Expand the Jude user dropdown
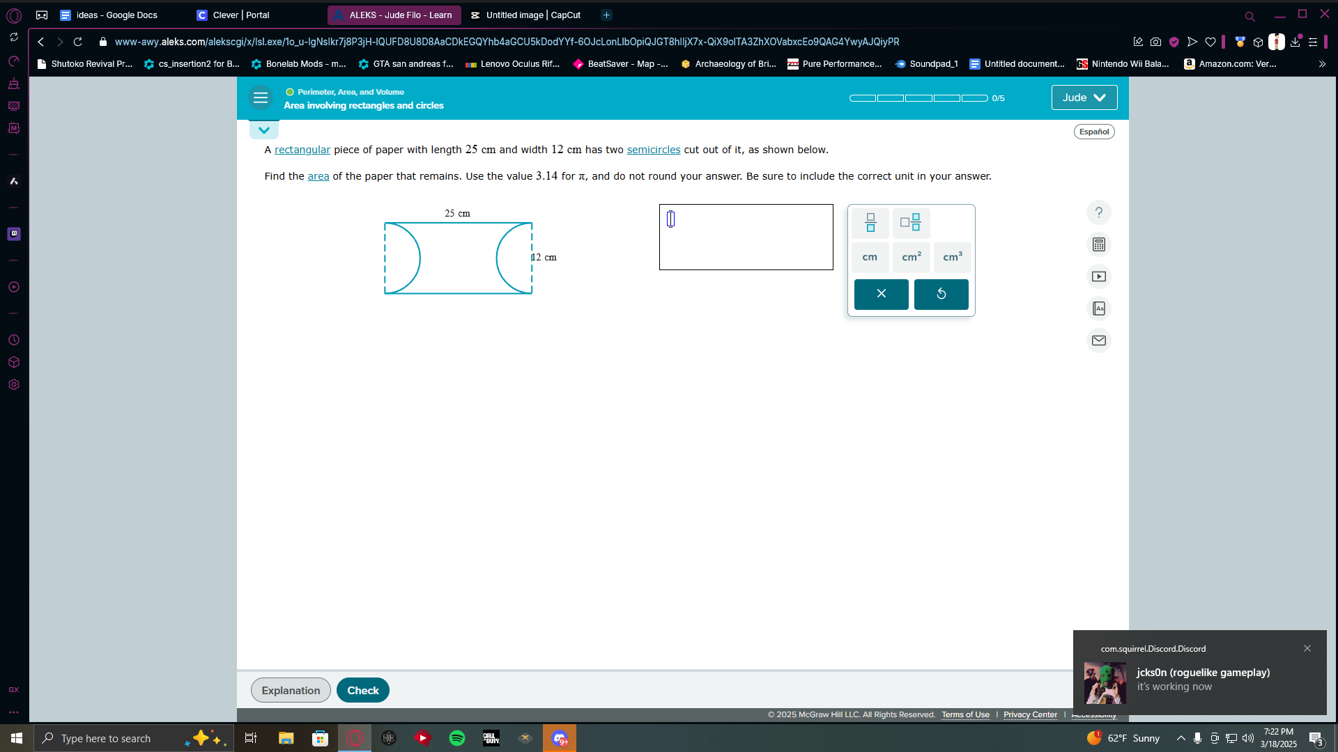 tap(1084, 97)
